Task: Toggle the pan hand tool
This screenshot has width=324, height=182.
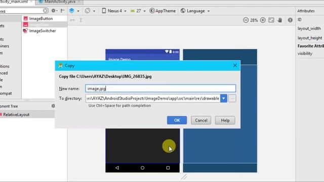Action: (x=280, y=20)
